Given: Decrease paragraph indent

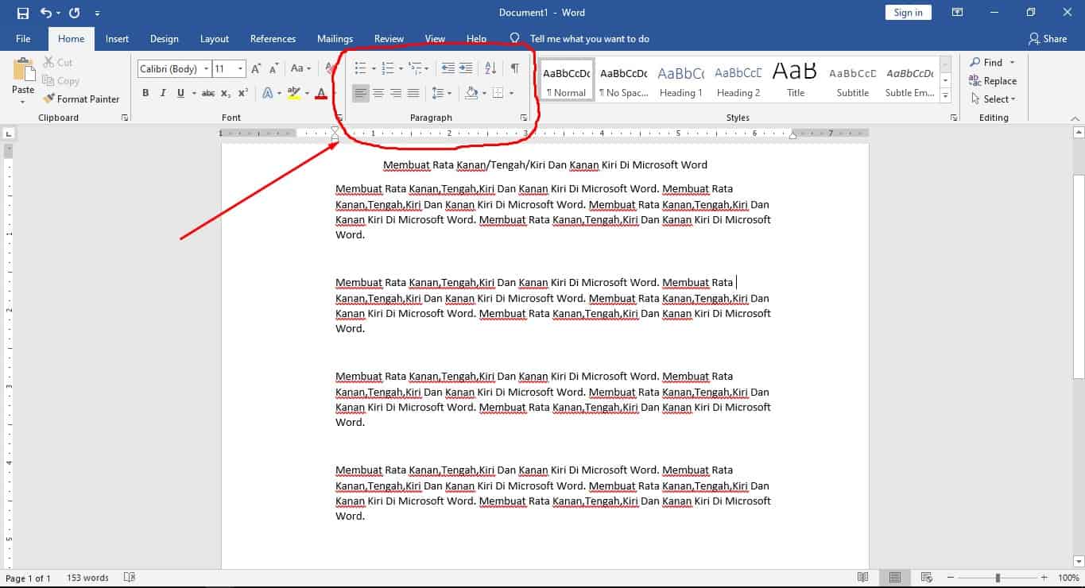Looking at the screenshot, I should pos(448,68).
